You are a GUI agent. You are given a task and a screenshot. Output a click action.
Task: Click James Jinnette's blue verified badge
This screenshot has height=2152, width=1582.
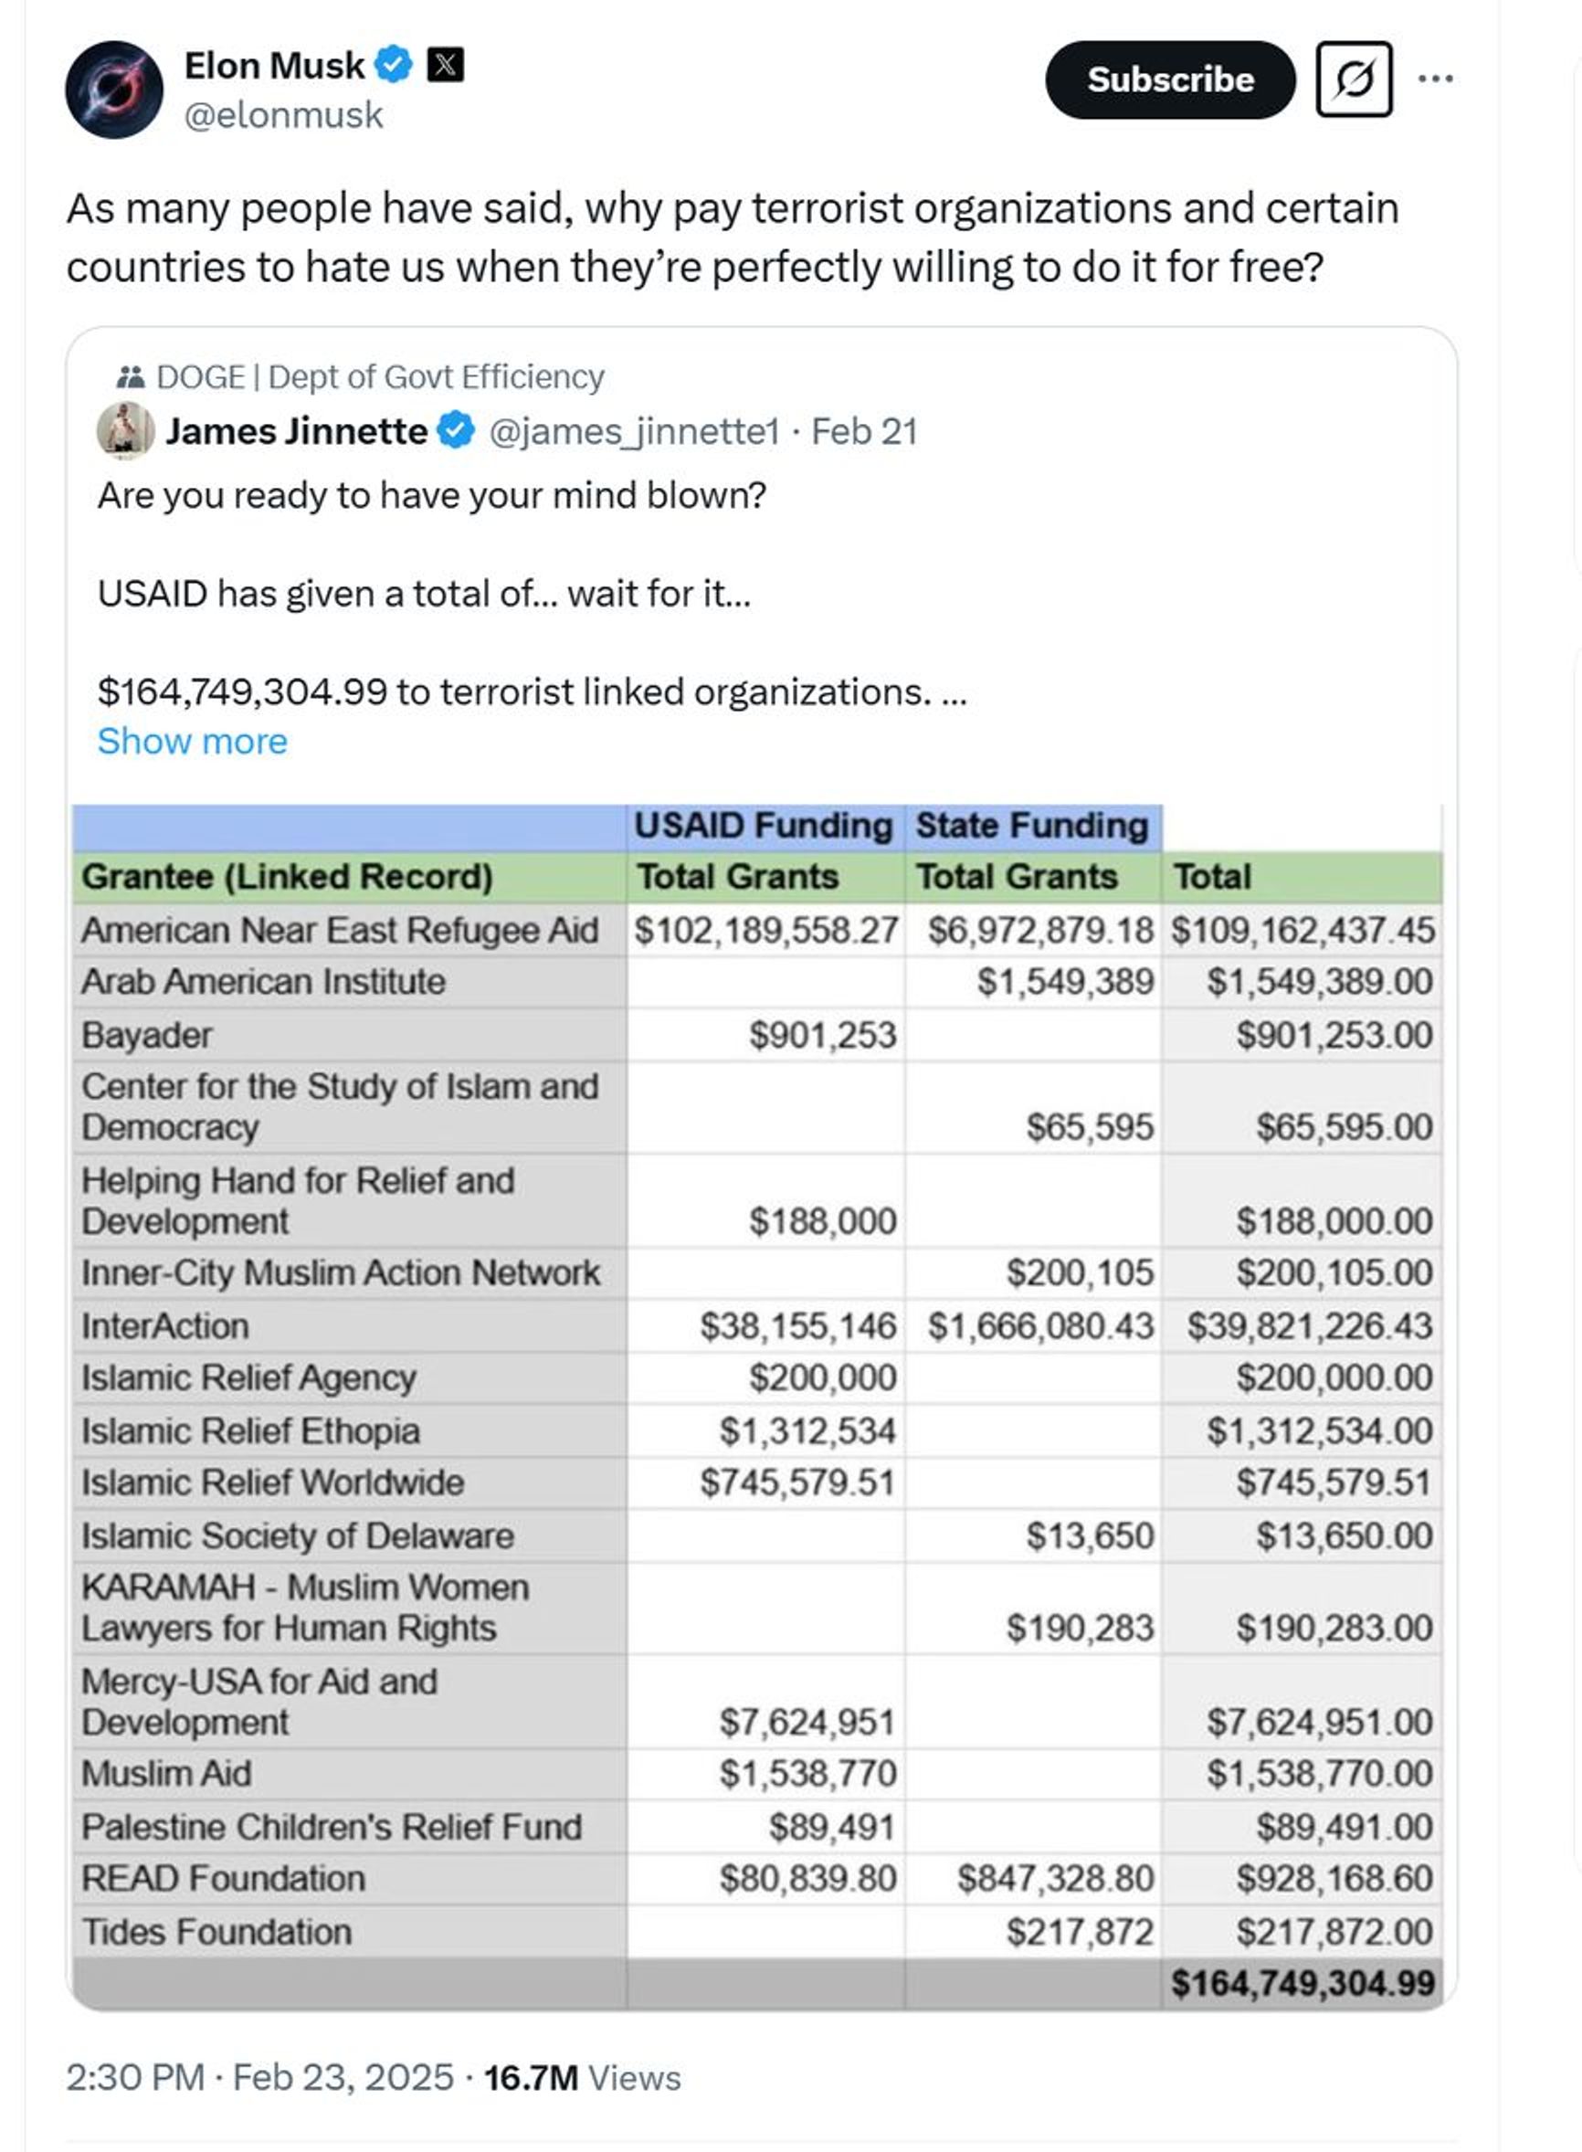tap(456, 431)
